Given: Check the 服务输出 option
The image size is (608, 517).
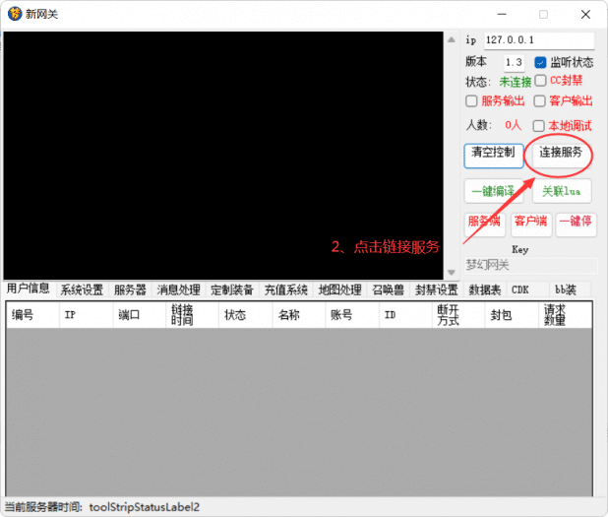Looking at the screenshot, I should point(471,100).
